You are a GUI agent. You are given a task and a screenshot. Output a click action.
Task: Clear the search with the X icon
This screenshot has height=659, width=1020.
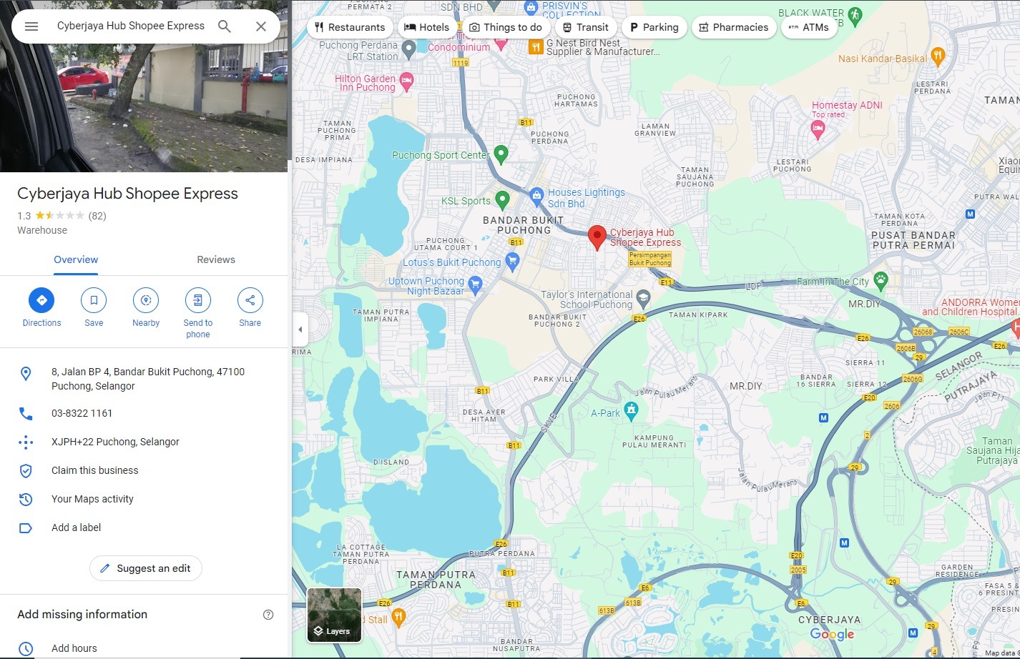click(x=261, y=26)
